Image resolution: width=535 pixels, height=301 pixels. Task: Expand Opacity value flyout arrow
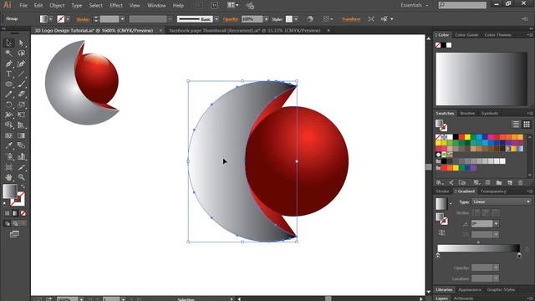click(266, 19)
